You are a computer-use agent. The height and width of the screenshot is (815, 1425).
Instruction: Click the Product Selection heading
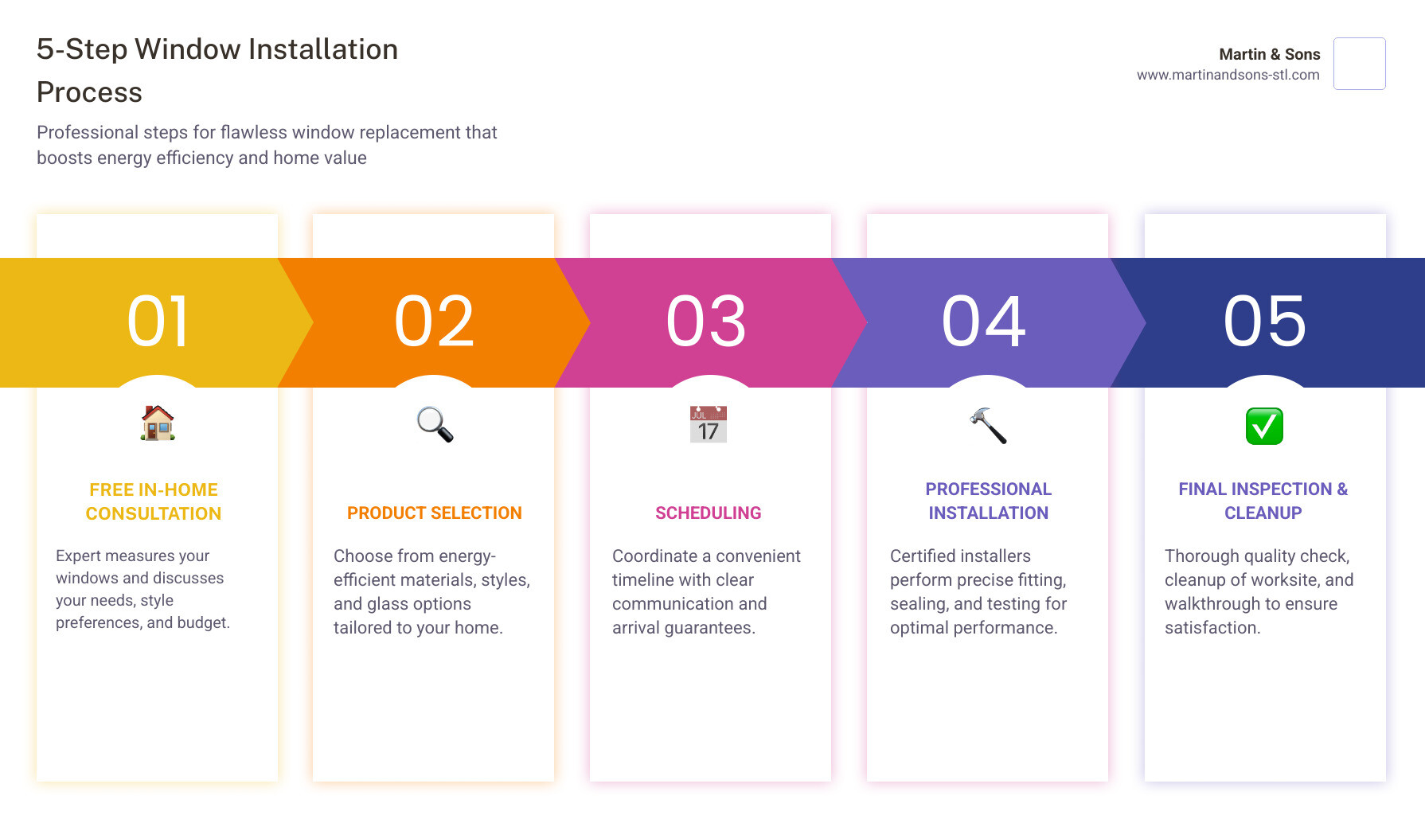pyautogui.click(x=435, y=513)
